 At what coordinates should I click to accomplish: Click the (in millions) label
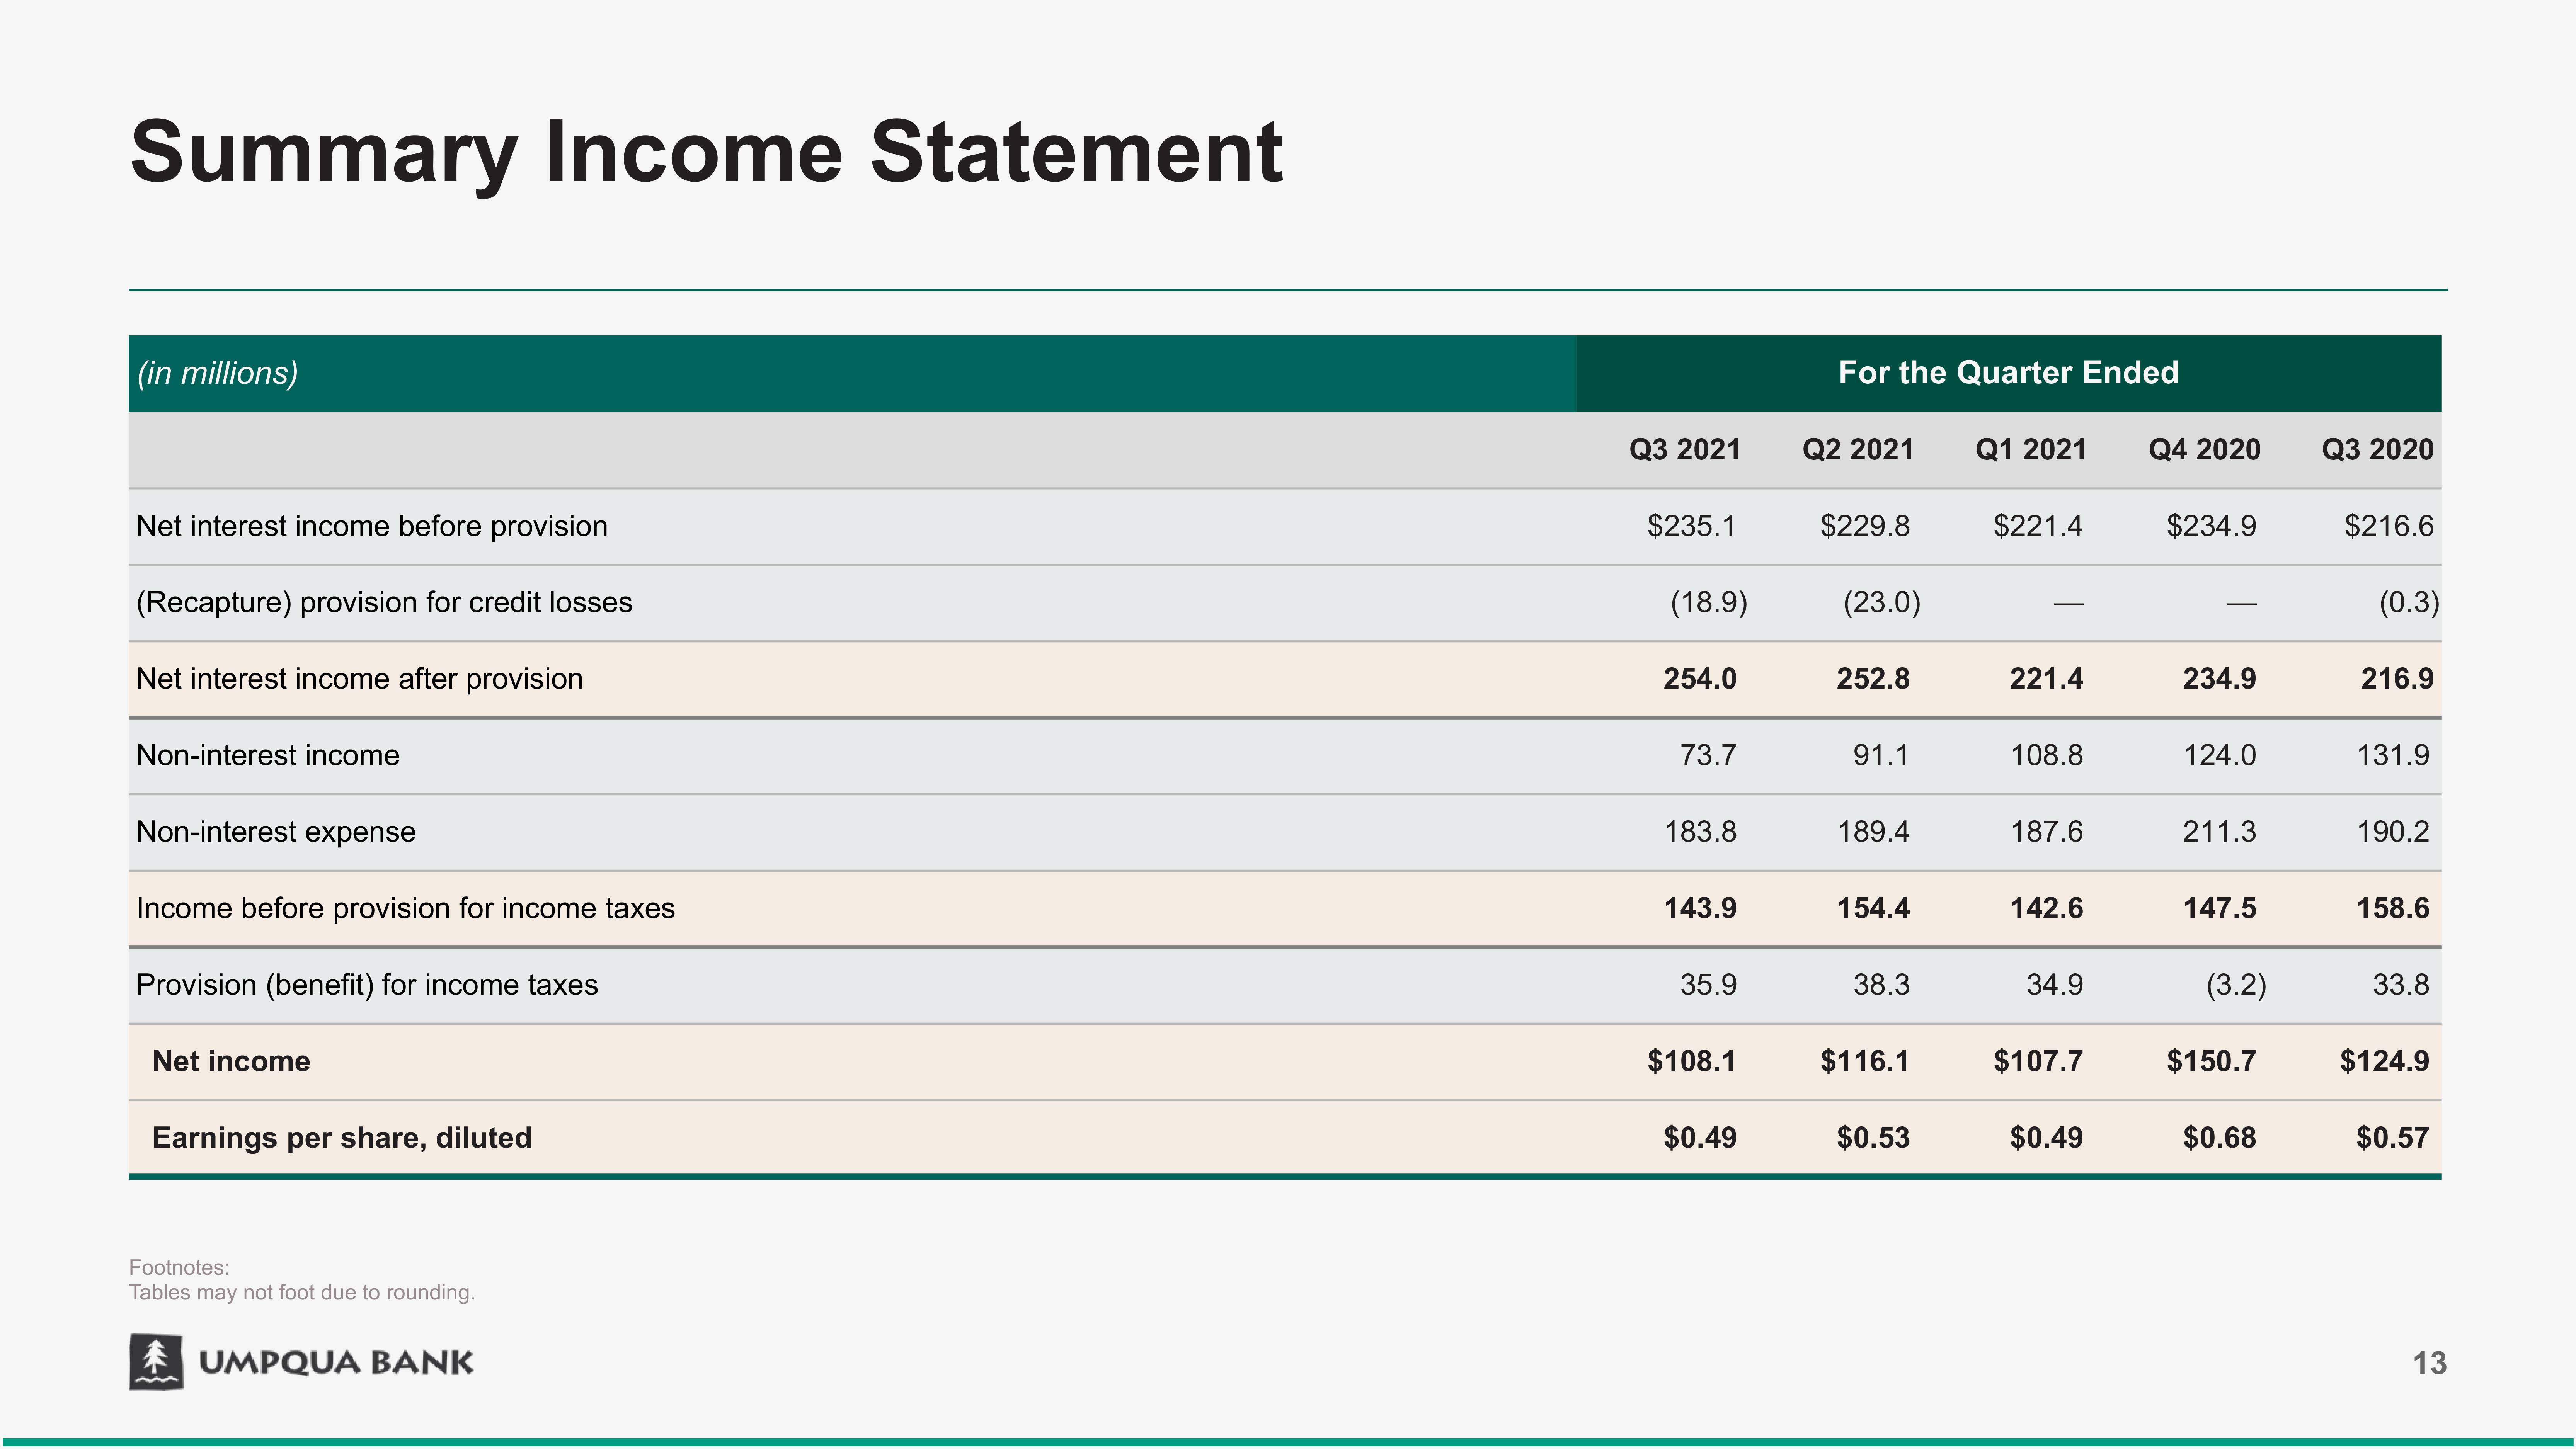(x=217, y=372)
